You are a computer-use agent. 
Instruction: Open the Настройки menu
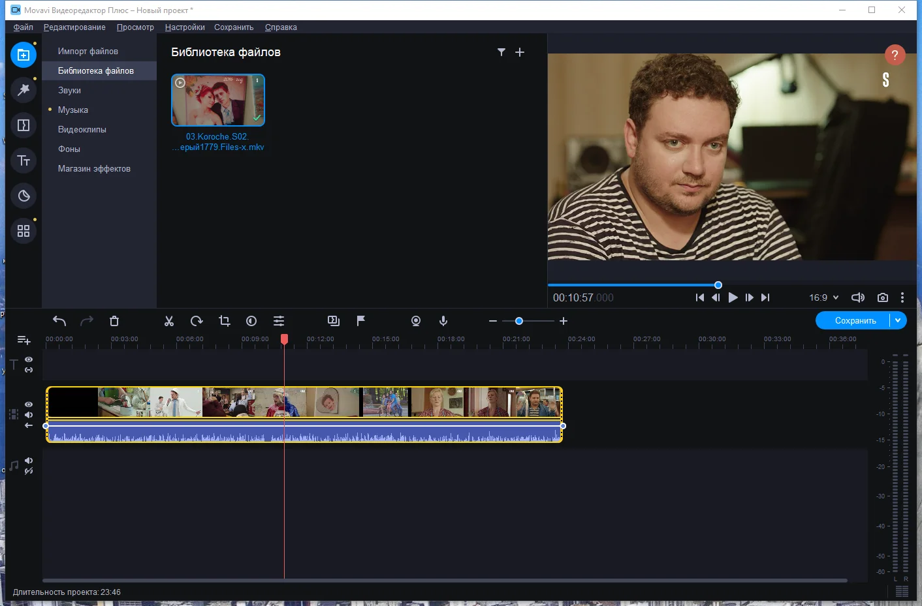point(185,27)
